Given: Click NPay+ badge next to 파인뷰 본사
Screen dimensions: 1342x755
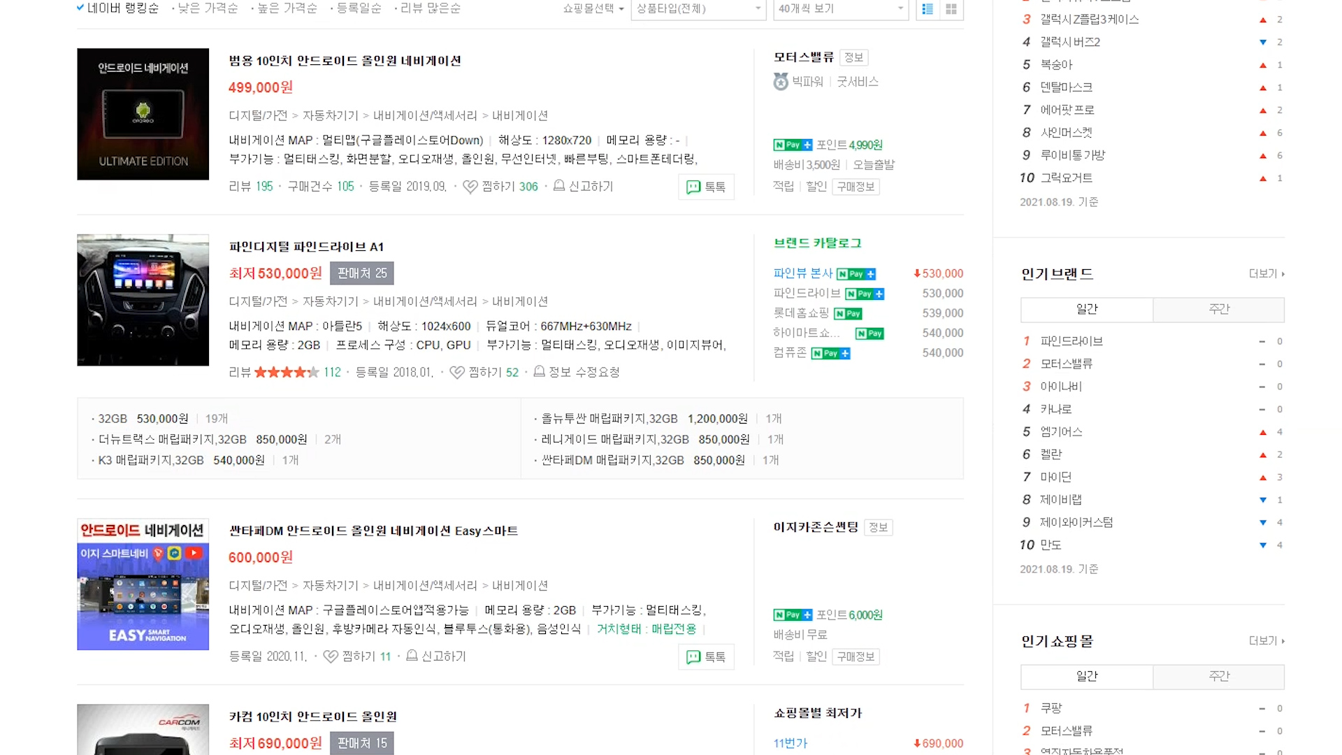Looking at the screenshot, I should click(x=856, y=274).
